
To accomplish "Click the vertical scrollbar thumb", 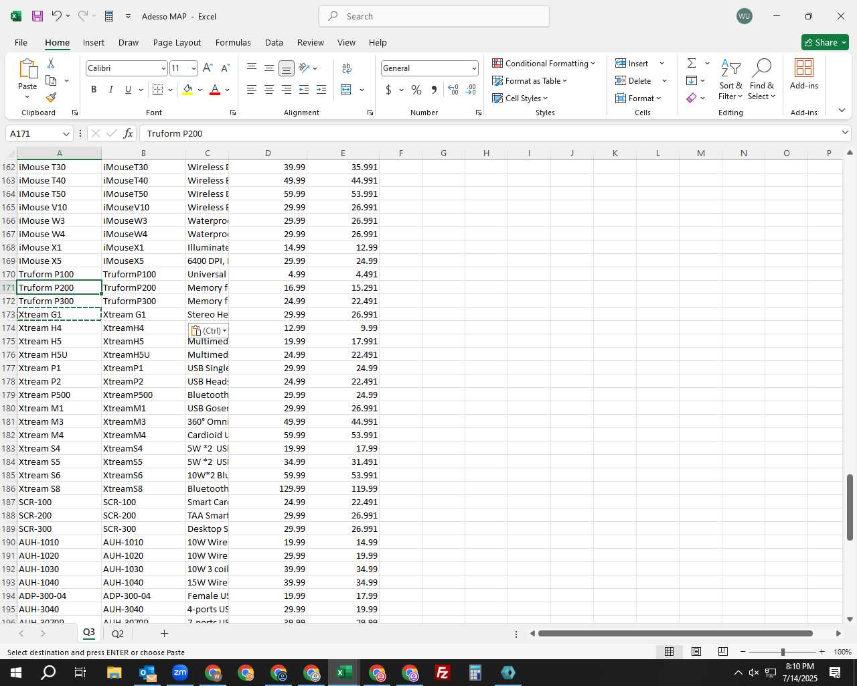I will [850, 507].
